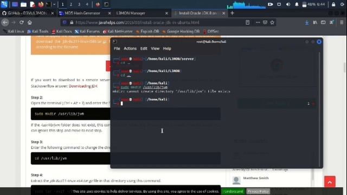Image resolution: width=347 pixels, height=195 pixels.
Task: Open the page actions three-dot menu
Action: (258, 22)
